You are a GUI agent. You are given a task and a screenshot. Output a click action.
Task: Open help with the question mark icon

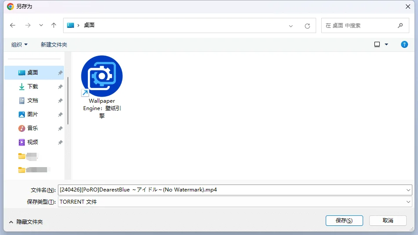404,44
